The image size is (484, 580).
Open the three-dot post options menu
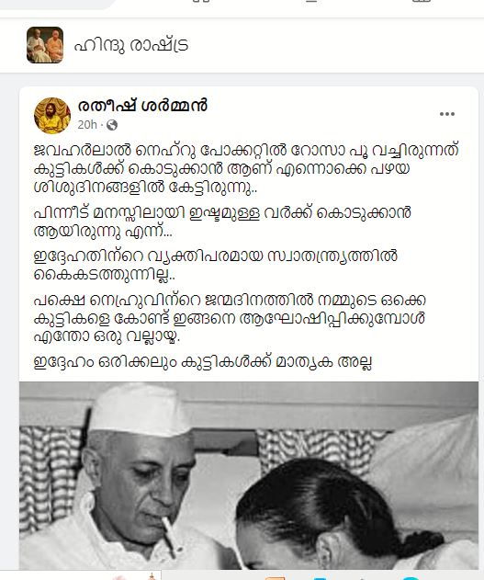446,114
